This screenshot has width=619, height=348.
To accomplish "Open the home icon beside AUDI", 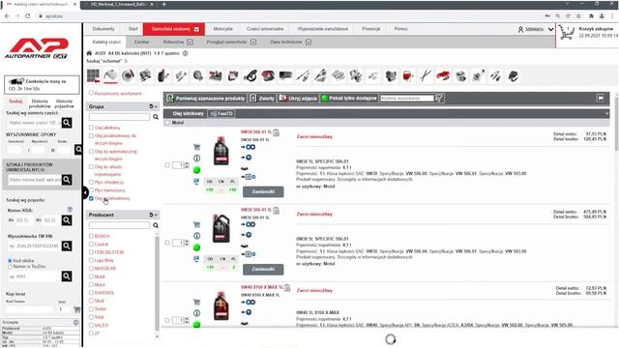I will (x=89, y=53).
